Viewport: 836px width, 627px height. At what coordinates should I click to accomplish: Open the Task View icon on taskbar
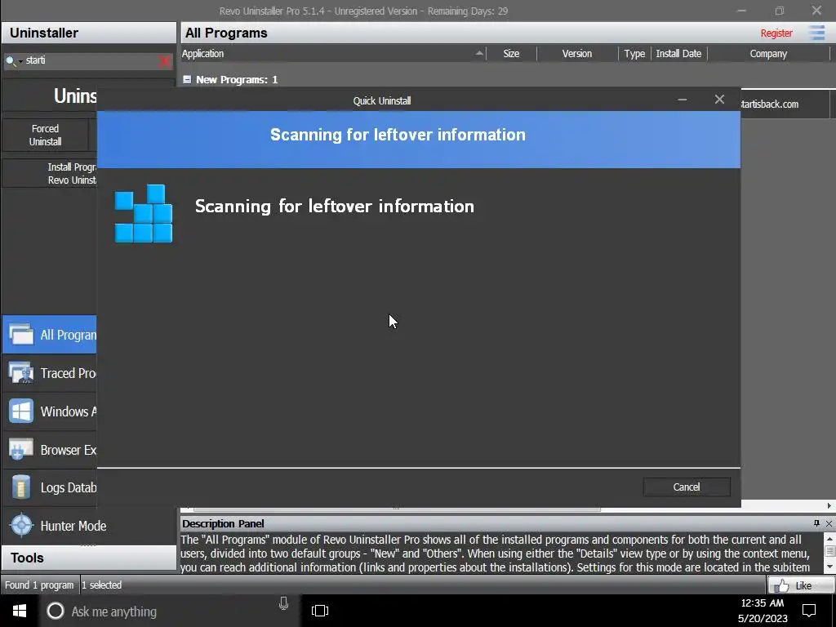tap(320, 611)
